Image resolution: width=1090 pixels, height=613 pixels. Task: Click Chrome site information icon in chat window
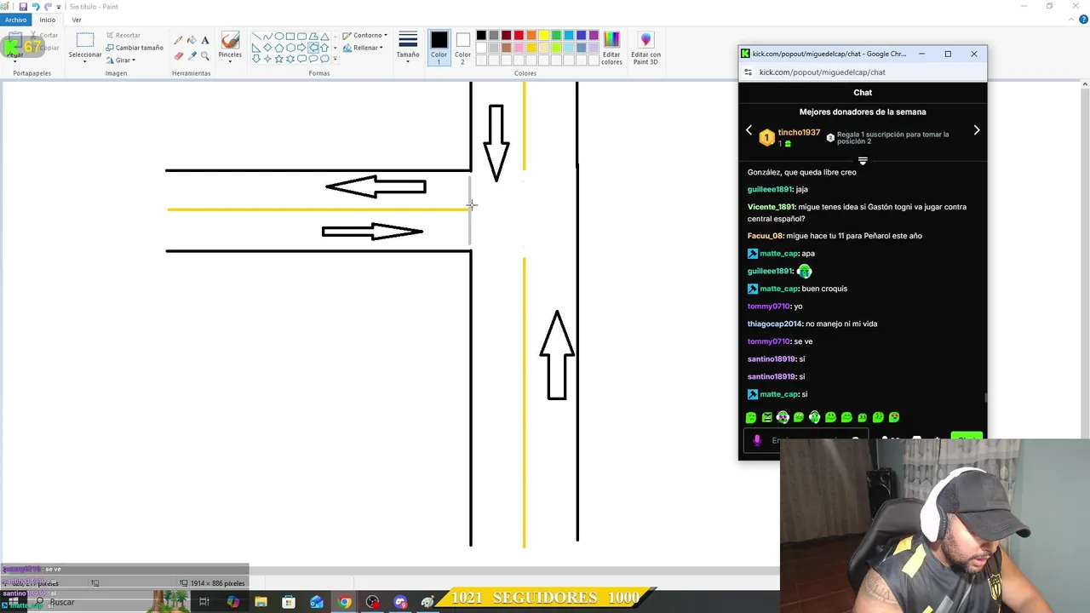pos(748,72)
